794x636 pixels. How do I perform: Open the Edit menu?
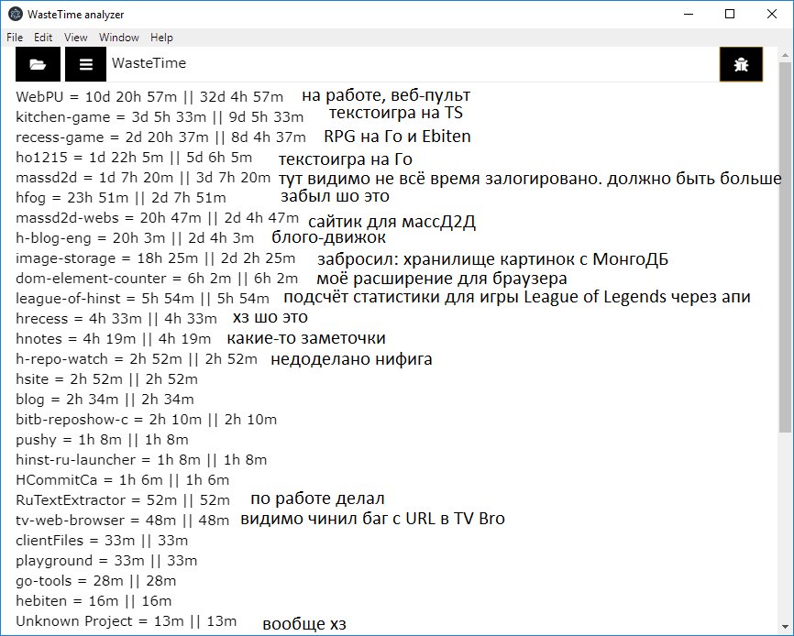coord(43,38)
